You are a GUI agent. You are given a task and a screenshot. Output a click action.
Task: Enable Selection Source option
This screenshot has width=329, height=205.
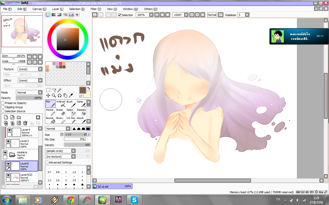click(3, 111)
